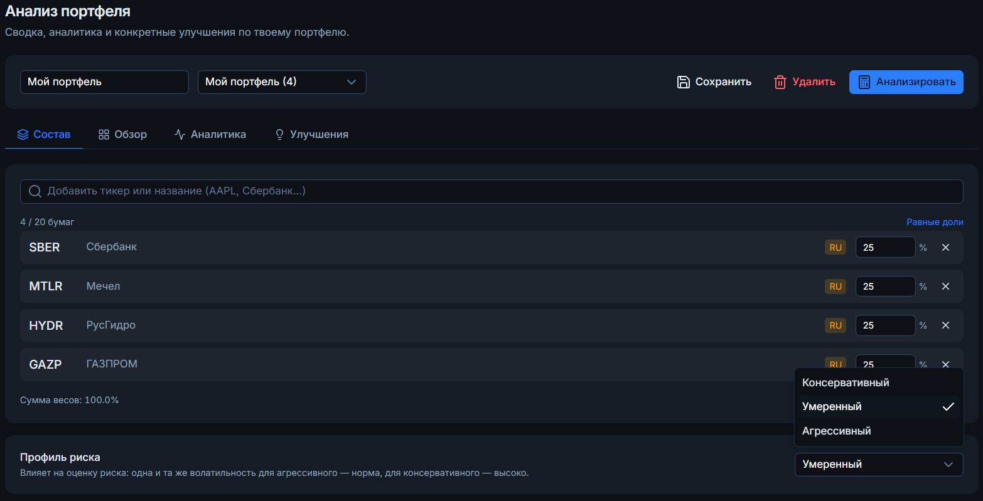Click the Равные доли link

(x=935, y=223)
